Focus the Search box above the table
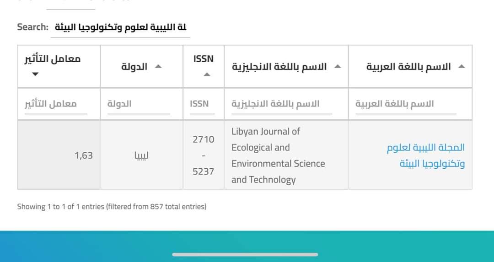 [120, 27]
